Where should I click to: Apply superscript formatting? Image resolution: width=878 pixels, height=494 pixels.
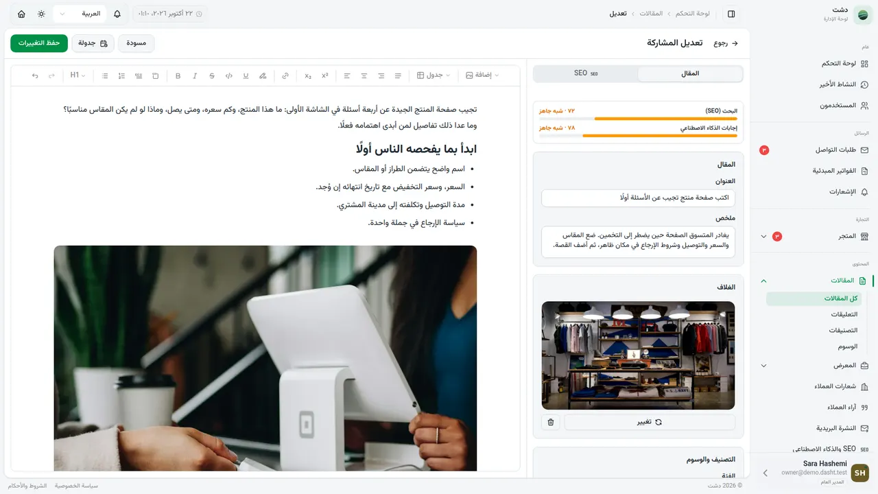tap(324, 75)
